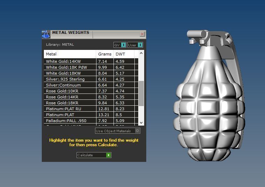Select the Silver:Continuum row

coord(91,85)
